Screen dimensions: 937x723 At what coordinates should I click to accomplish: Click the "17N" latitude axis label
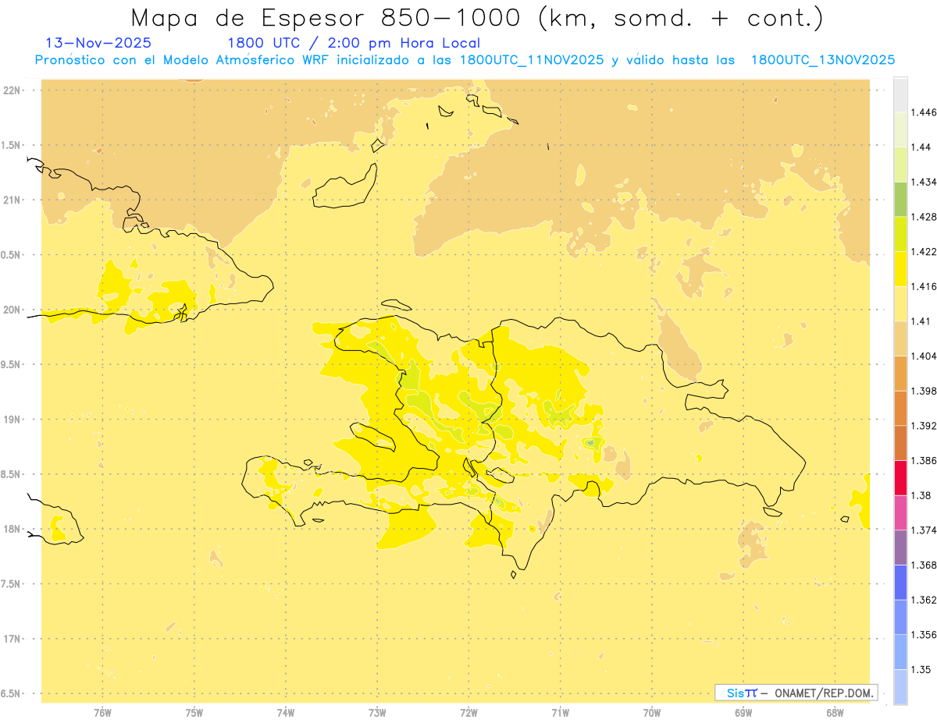coord(11,639)
